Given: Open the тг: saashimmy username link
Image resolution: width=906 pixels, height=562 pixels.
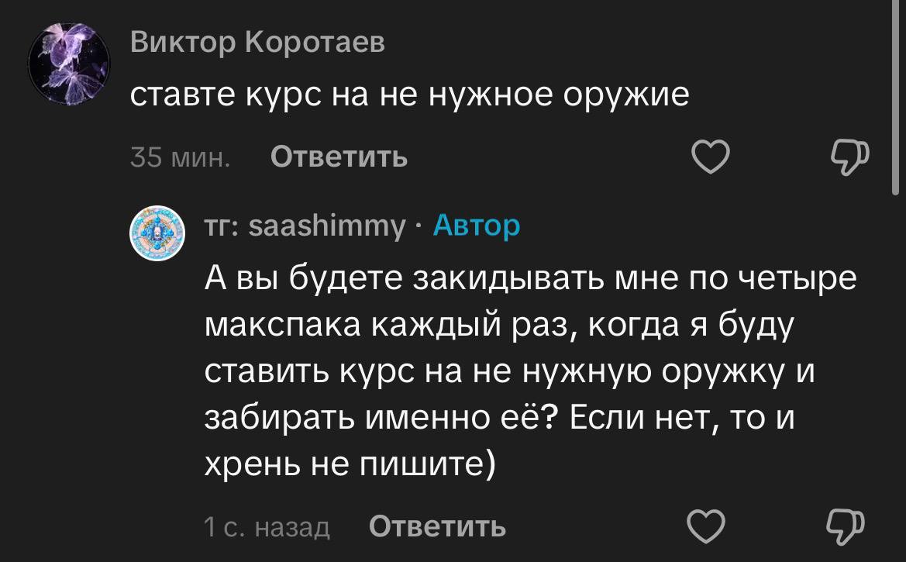Looking at the screenshot, I should pyautogui.click(x=305, y=226).
